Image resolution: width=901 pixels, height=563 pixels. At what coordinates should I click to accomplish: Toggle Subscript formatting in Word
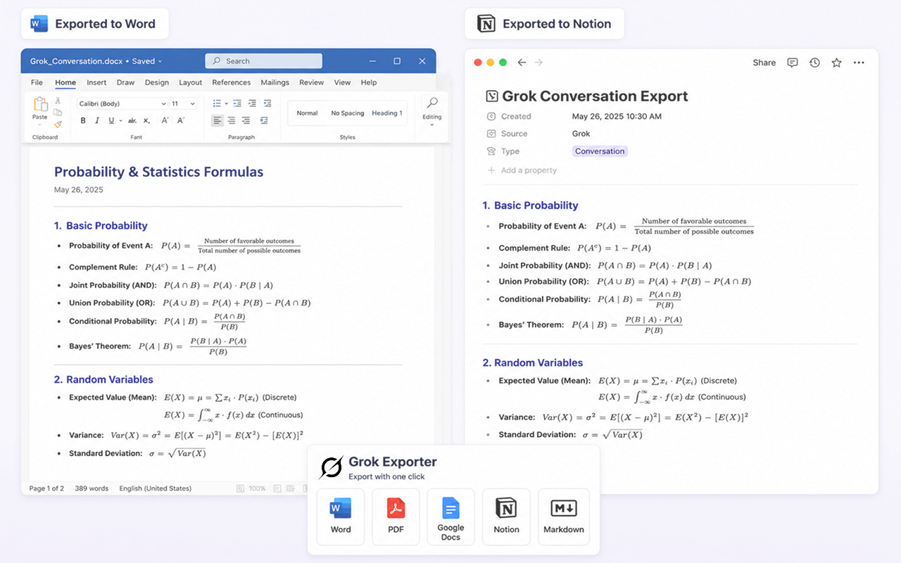[146, 120]
